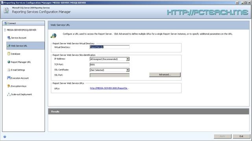Click Connect label in sidebar
This screenshot has width=252, height=141.
coord(12,23)
